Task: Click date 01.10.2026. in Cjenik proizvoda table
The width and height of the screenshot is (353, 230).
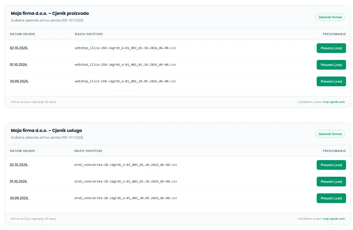Action: 19,65
